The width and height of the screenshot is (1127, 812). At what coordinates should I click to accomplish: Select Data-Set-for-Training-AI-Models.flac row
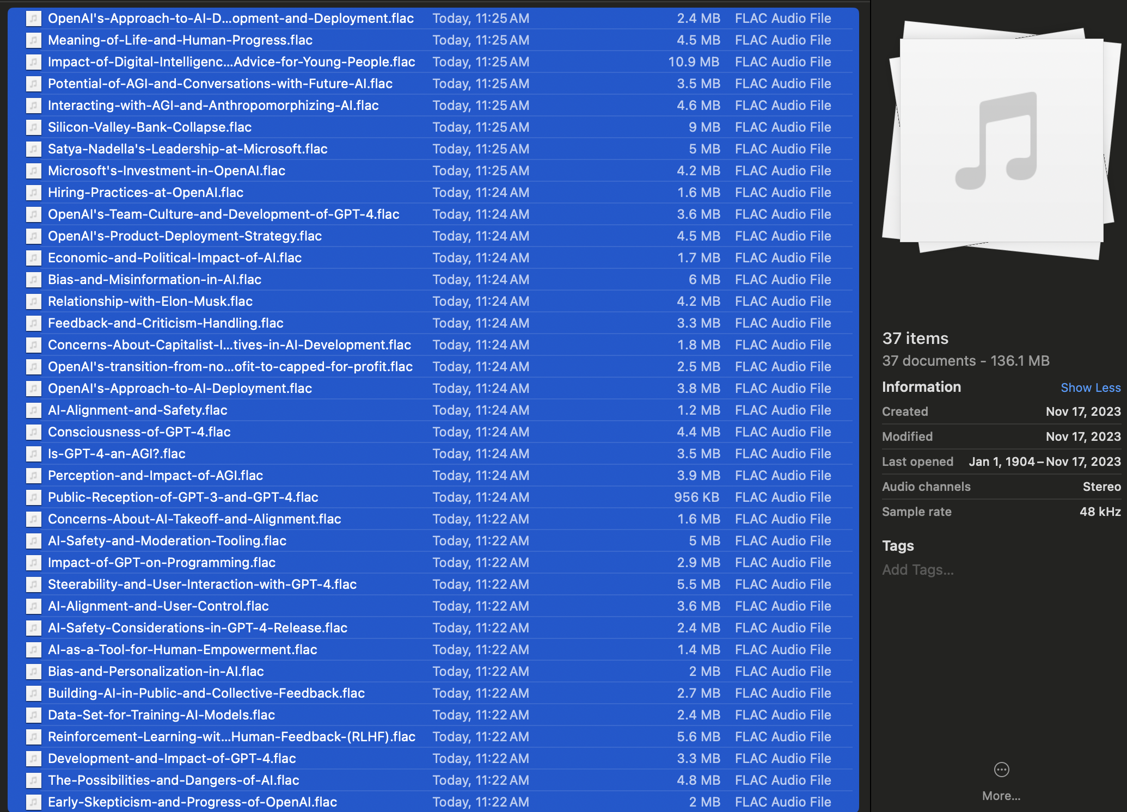click(x=162, y=715)
